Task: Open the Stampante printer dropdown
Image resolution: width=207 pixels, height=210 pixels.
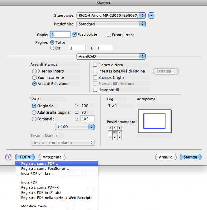Action: (111, 16)
